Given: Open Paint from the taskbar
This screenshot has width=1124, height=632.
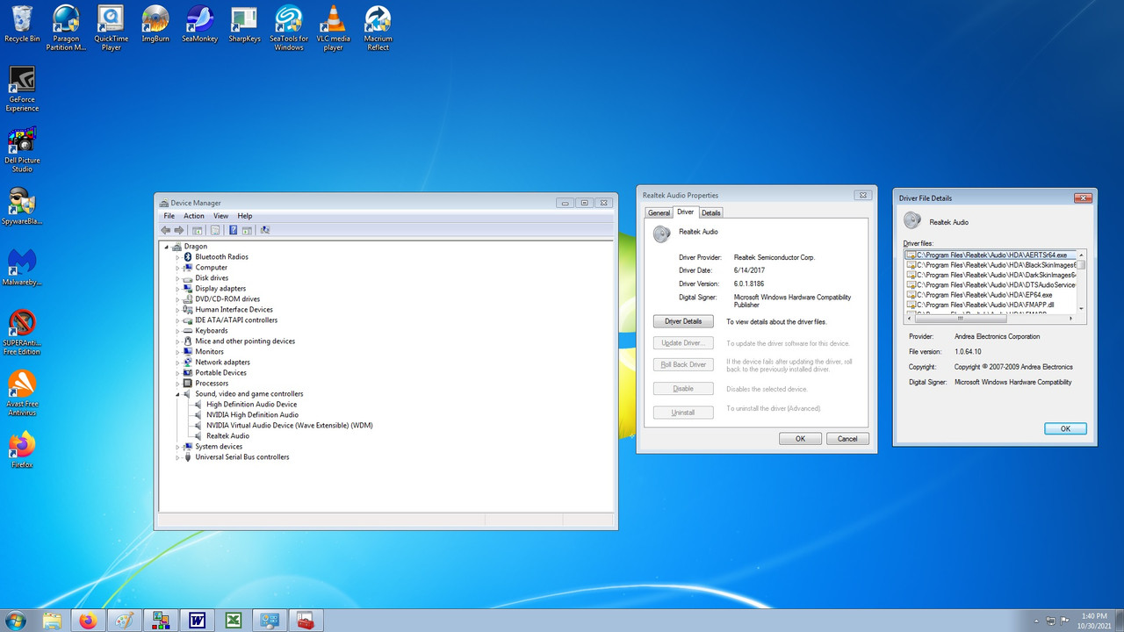Looking at the screenshot, I should 125,621.
